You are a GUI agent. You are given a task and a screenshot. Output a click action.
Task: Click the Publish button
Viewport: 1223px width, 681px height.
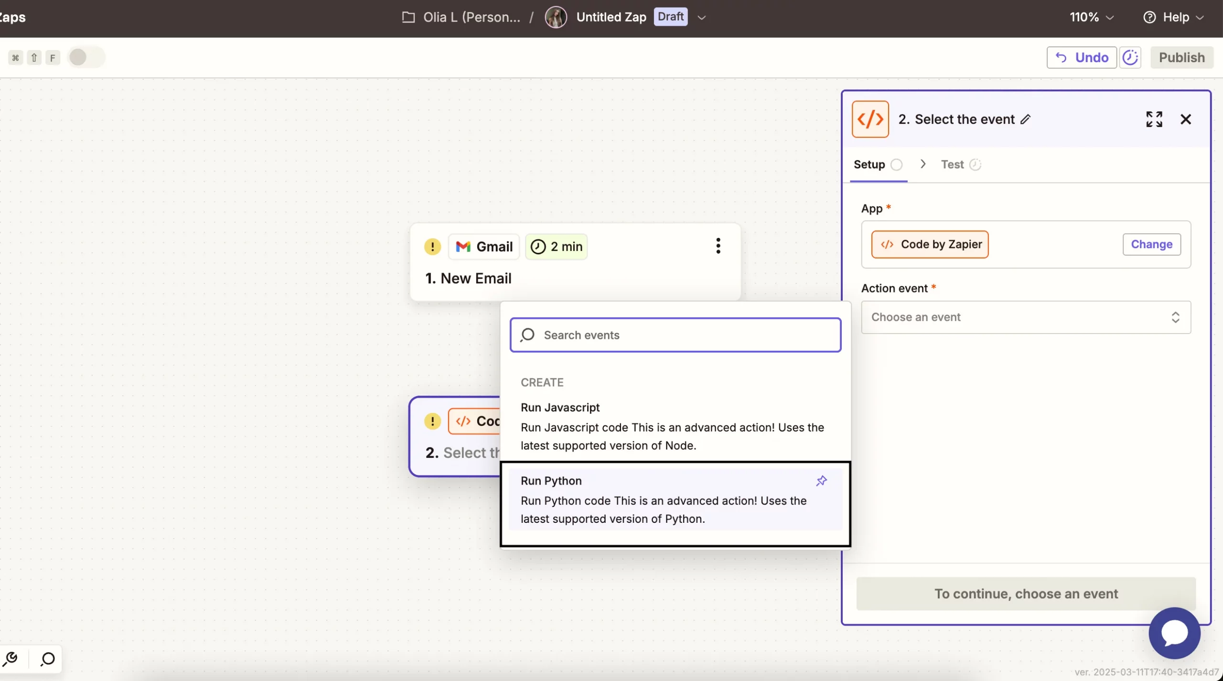pos(1182,57)
